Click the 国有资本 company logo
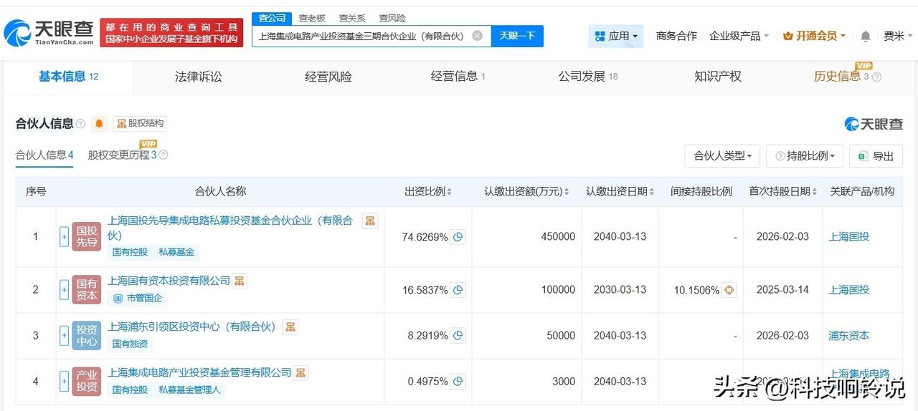Viewport: 918px width, 411px height. click(87, 289)
